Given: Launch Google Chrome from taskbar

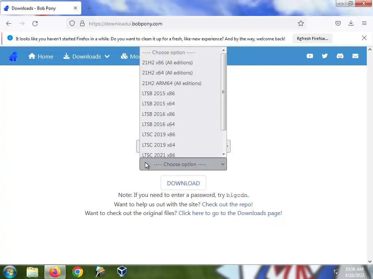Looking at the screenshot, I should coord(78,272).
